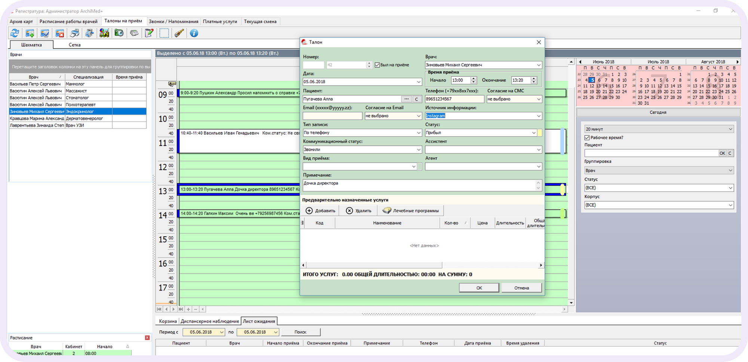Open the Текущая смена tab
Viewport: 748px width, 362px height.
pos(260,22)
